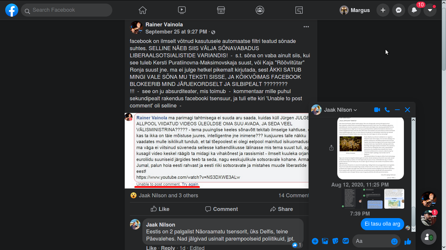Open chat head with 1 unread badge
Viewport: 446px width, 250px height.
tap(429, 218)
